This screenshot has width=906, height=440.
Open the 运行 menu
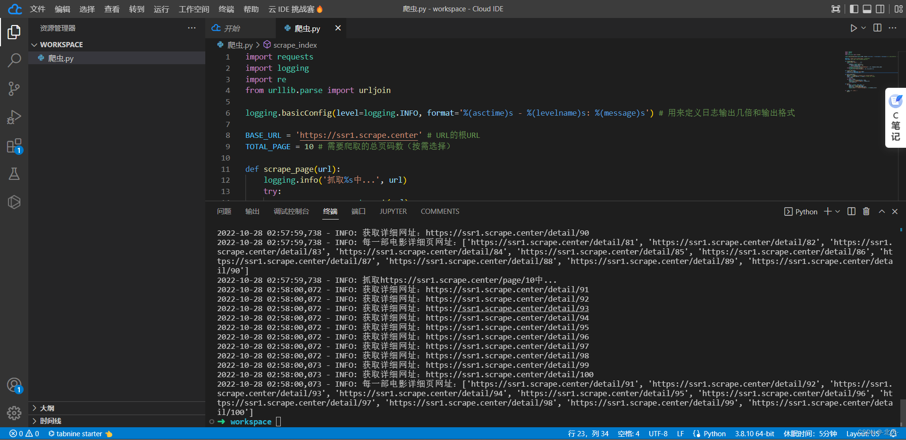pyautogui.click(x=161, y=9)
